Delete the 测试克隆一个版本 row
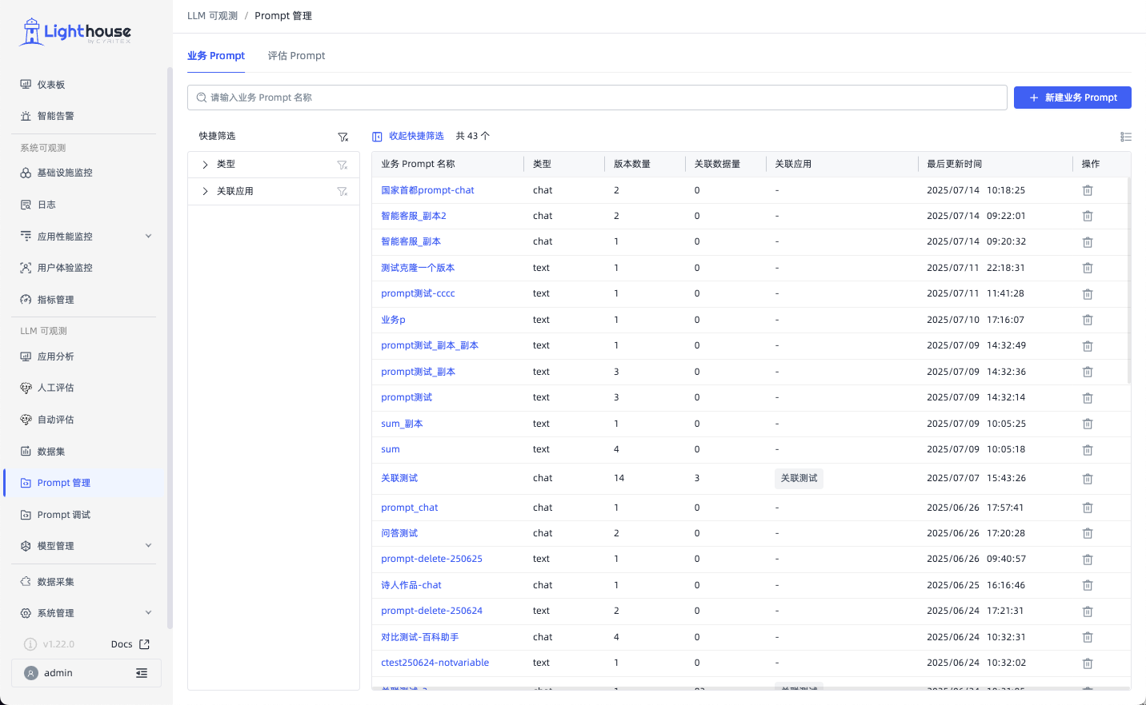This screenshot has width=1146, height=705. coord(1088,268)
